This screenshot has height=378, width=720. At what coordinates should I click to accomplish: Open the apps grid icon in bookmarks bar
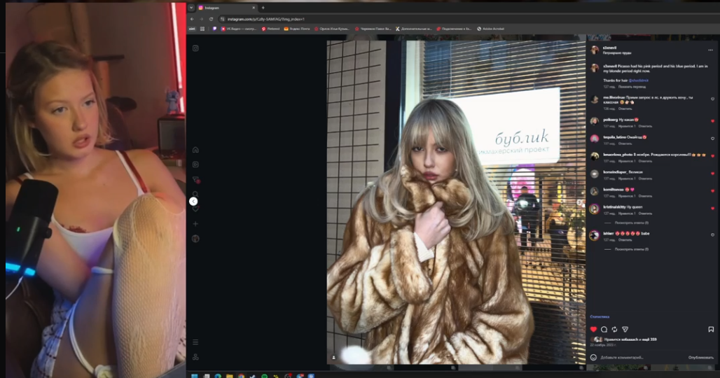click(x=202, y=29)
